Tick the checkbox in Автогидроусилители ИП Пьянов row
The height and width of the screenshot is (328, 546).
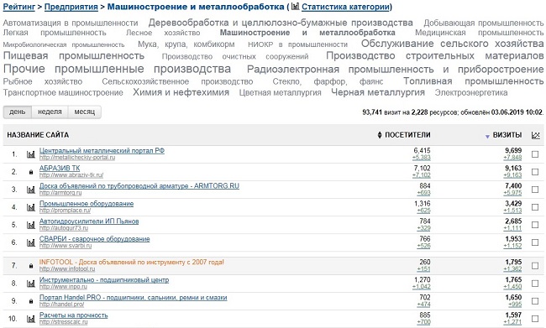point(535,225)
